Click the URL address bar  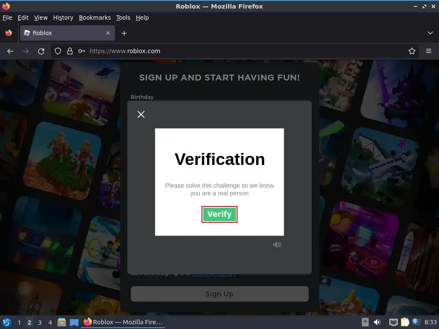pos(235,51)
